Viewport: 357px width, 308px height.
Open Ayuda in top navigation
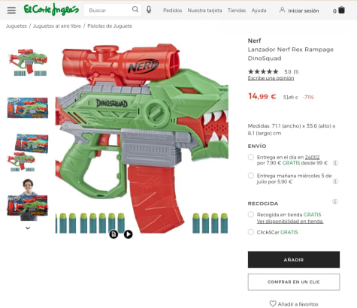click(259, 11)
